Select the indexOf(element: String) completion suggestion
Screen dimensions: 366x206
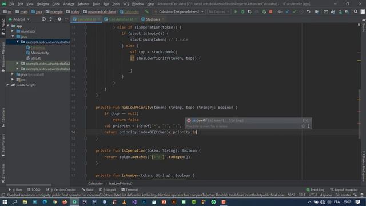click(248, 120)
